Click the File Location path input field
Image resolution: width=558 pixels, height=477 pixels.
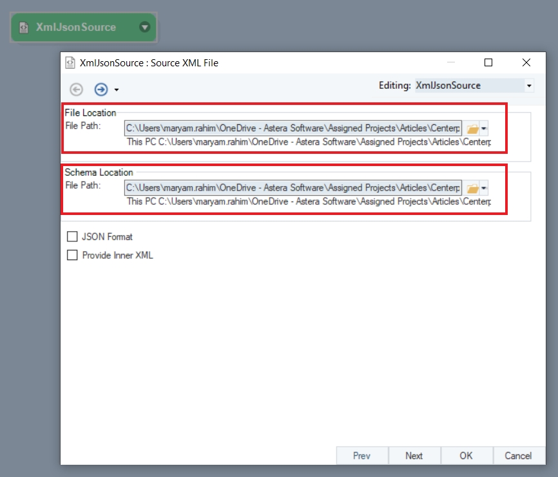(293, 128)
